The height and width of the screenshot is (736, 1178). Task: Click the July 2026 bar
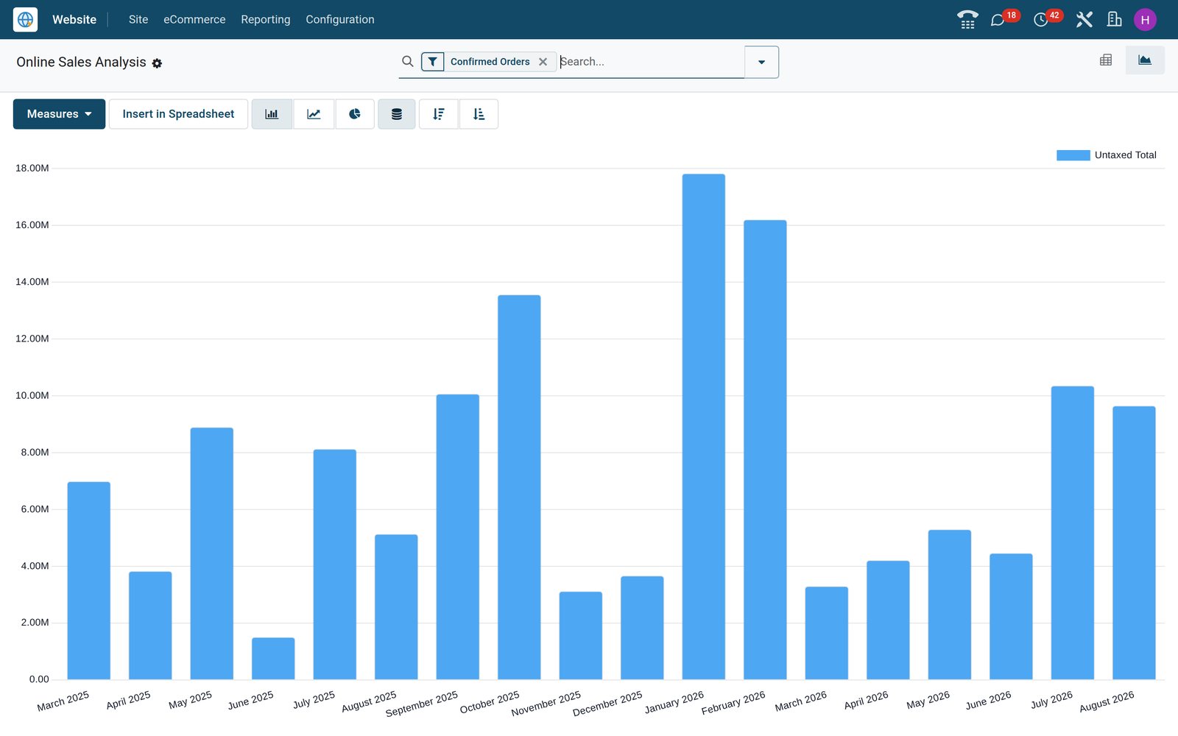pyautogui.click(x=1073, y=533)
